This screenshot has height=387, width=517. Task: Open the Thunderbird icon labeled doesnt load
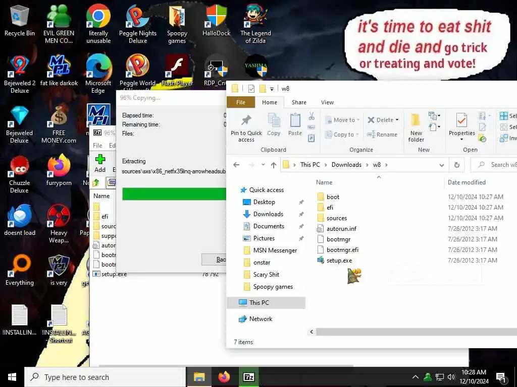(20, 221)
